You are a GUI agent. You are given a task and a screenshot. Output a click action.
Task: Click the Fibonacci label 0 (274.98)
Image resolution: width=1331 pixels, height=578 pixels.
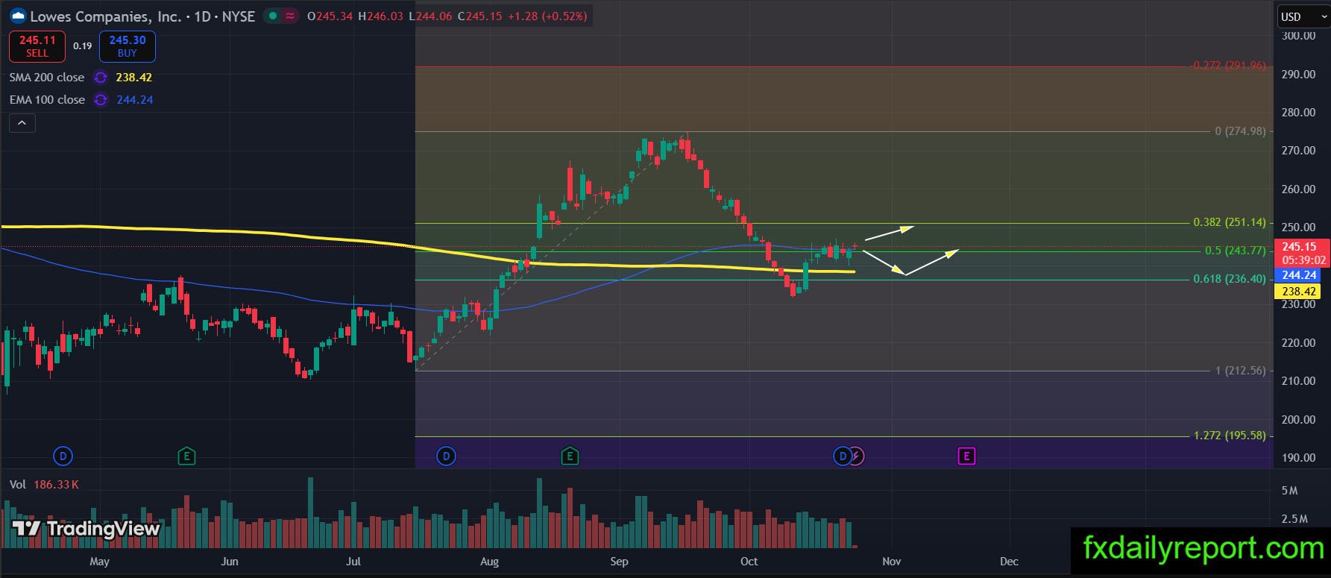(1240, 131)
